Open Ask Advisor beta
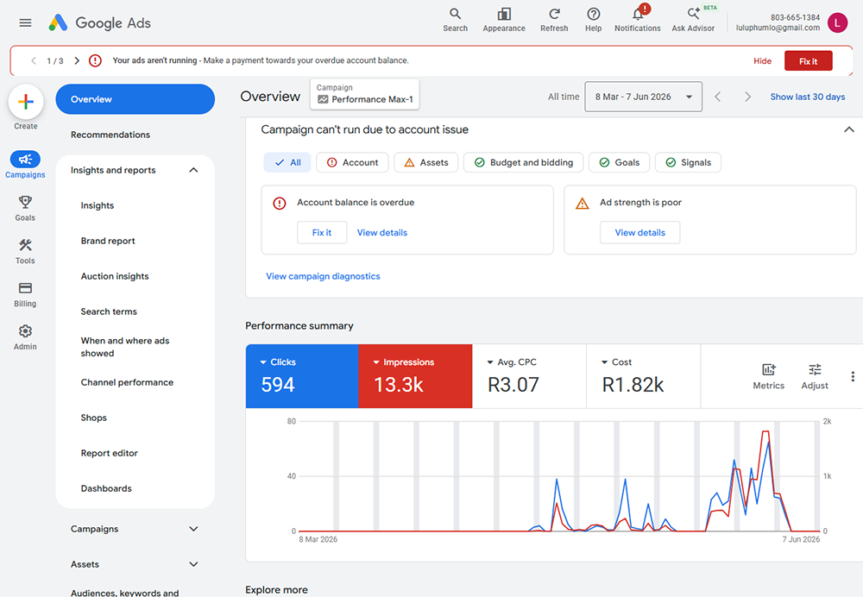The height and width of the screenshot is (597, 863). (x=693, y=21)
